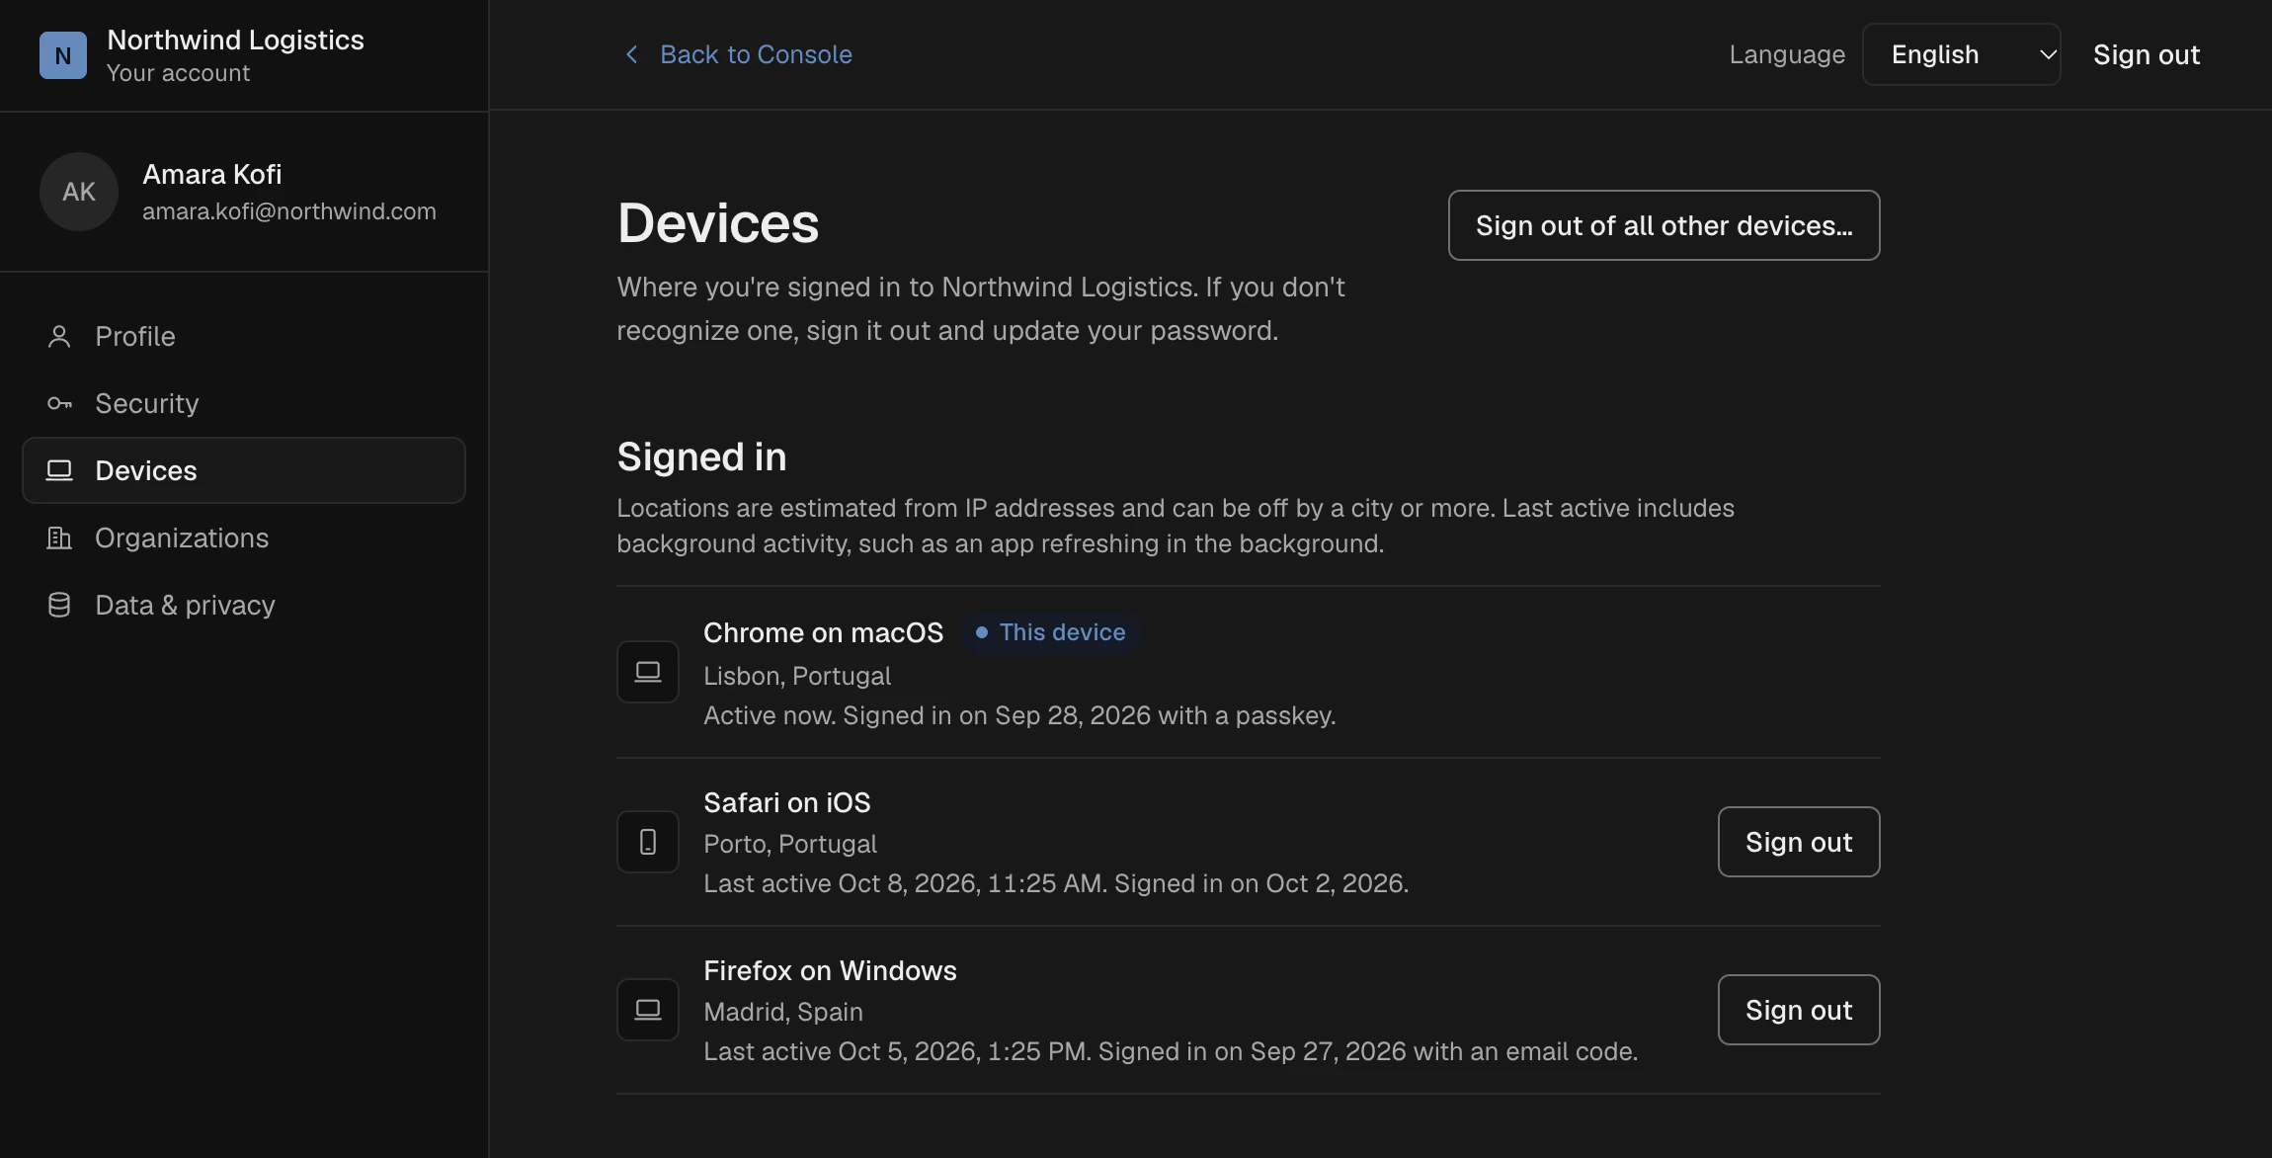Click the Language label

click(1786, 54)
